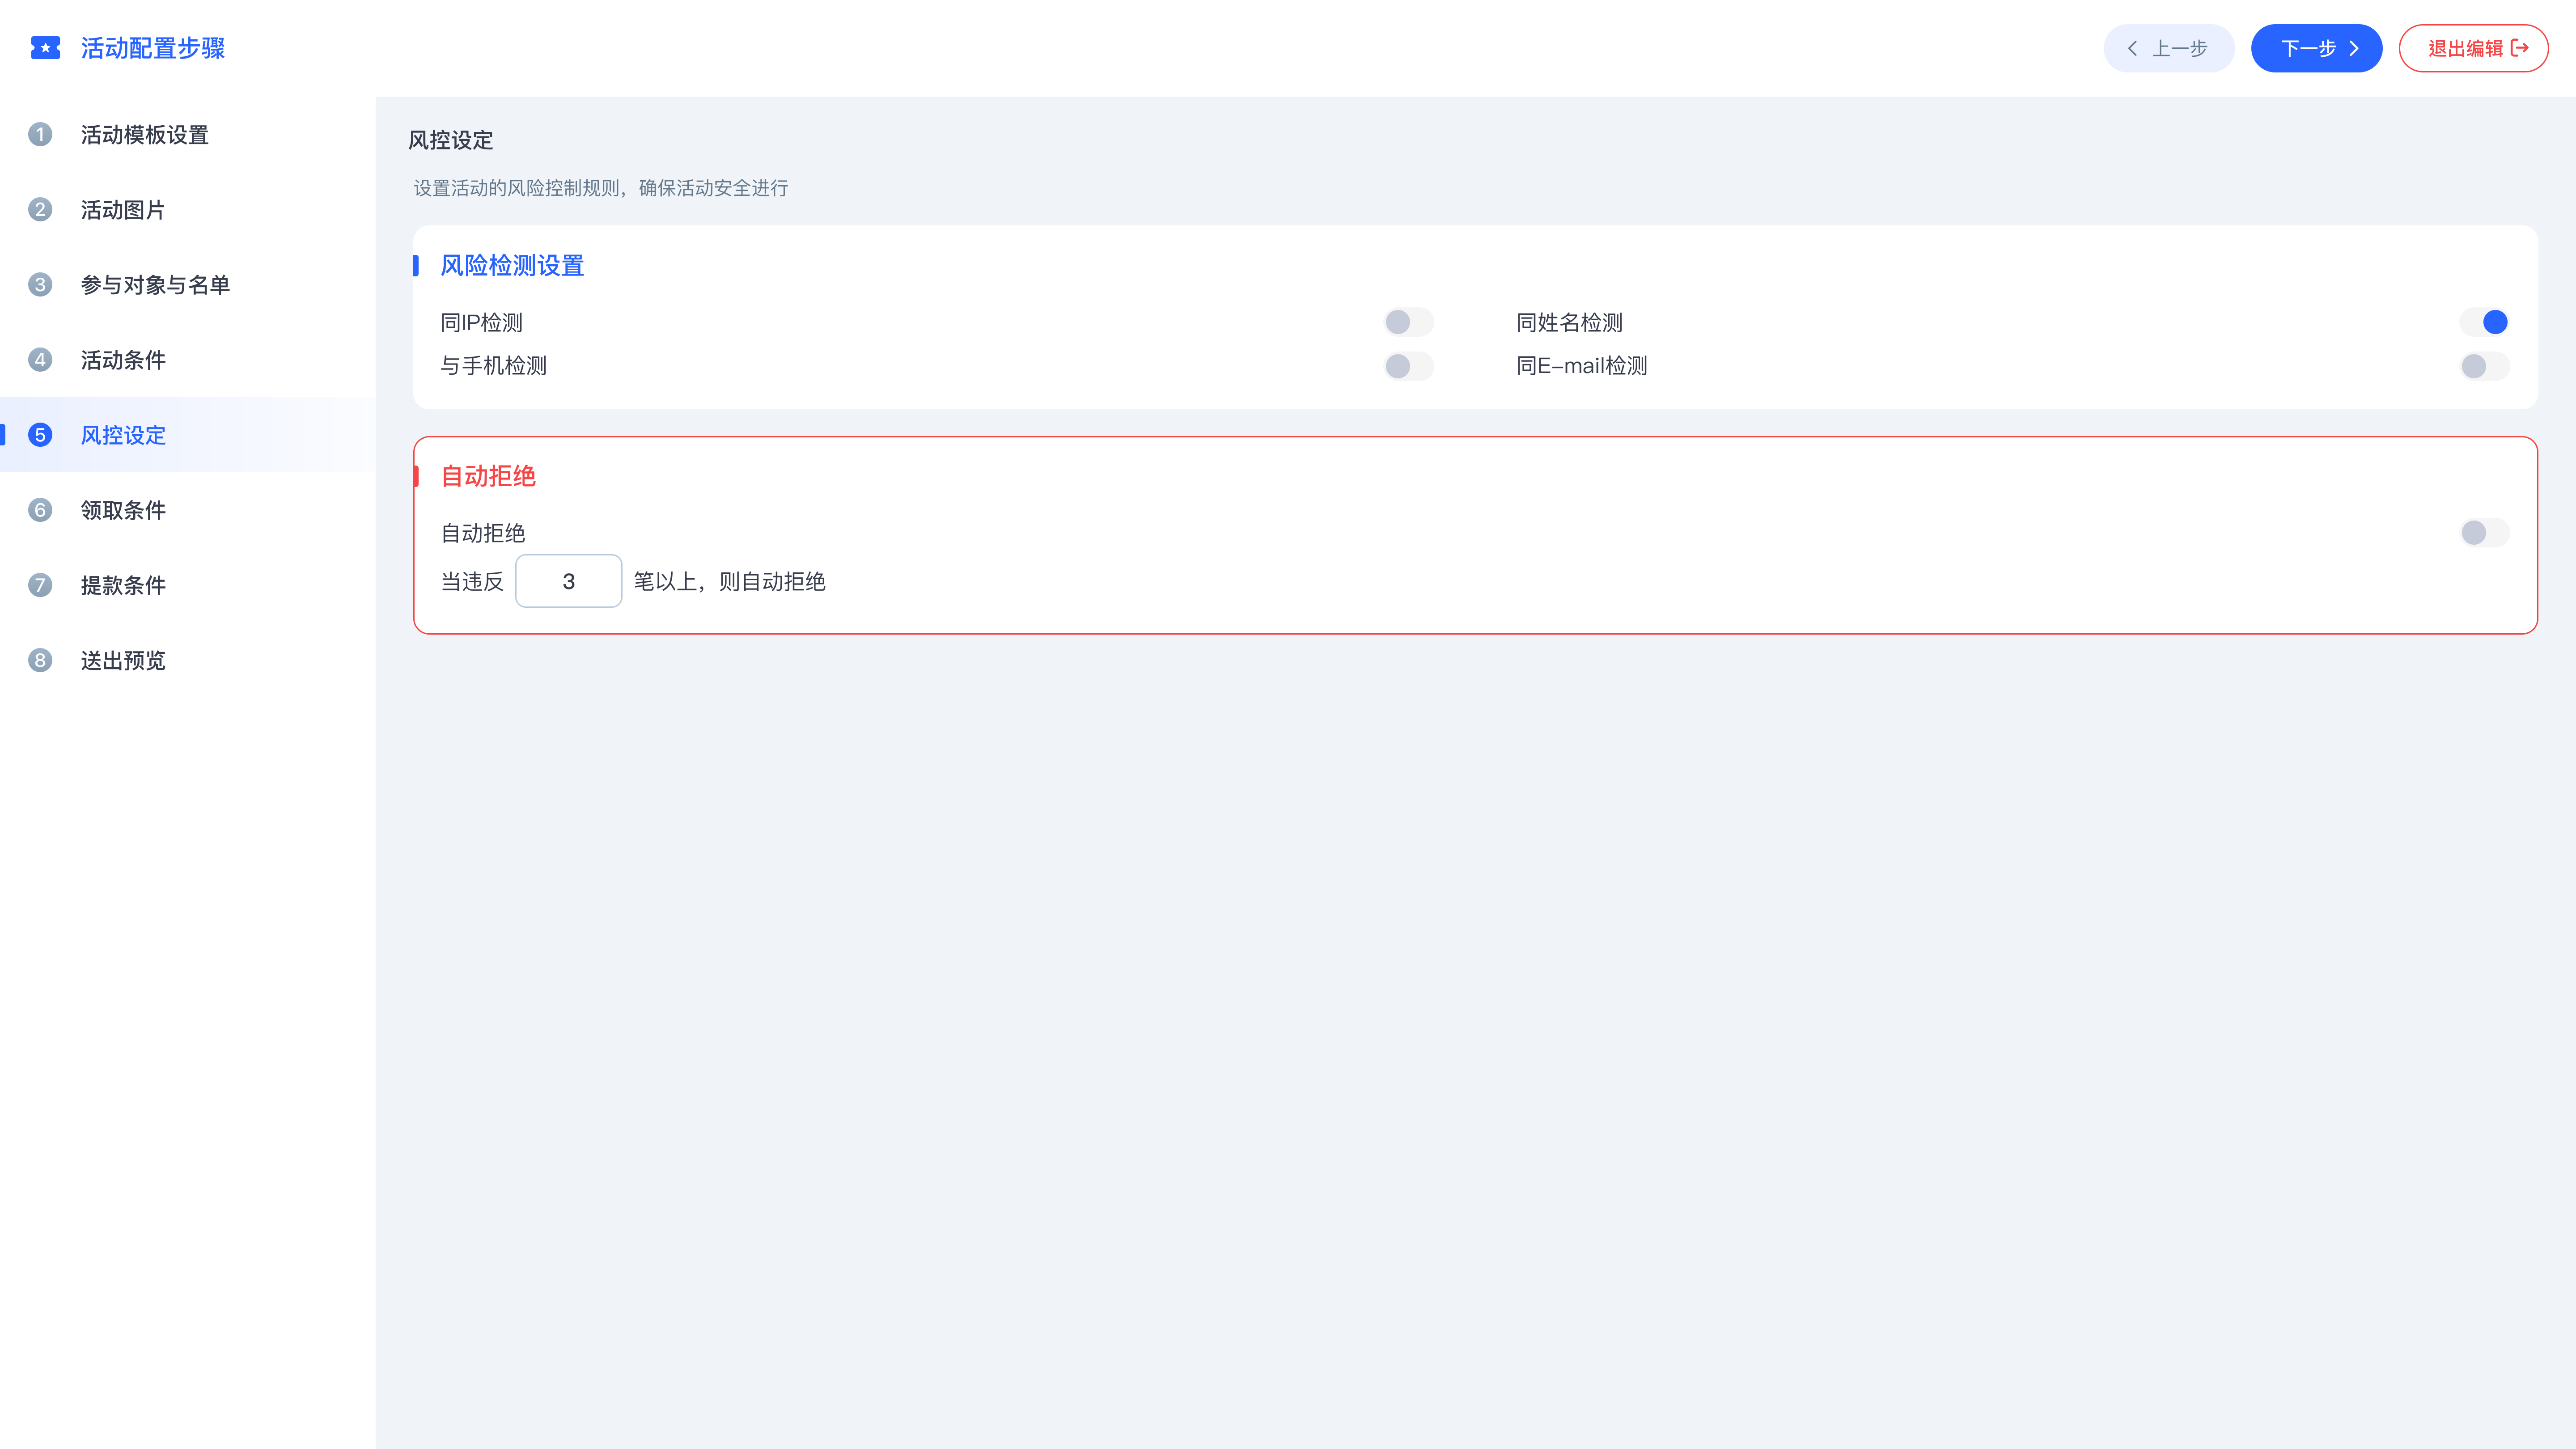Click step 4 number circle icon

pyautogui.click(x=40, y=360)
